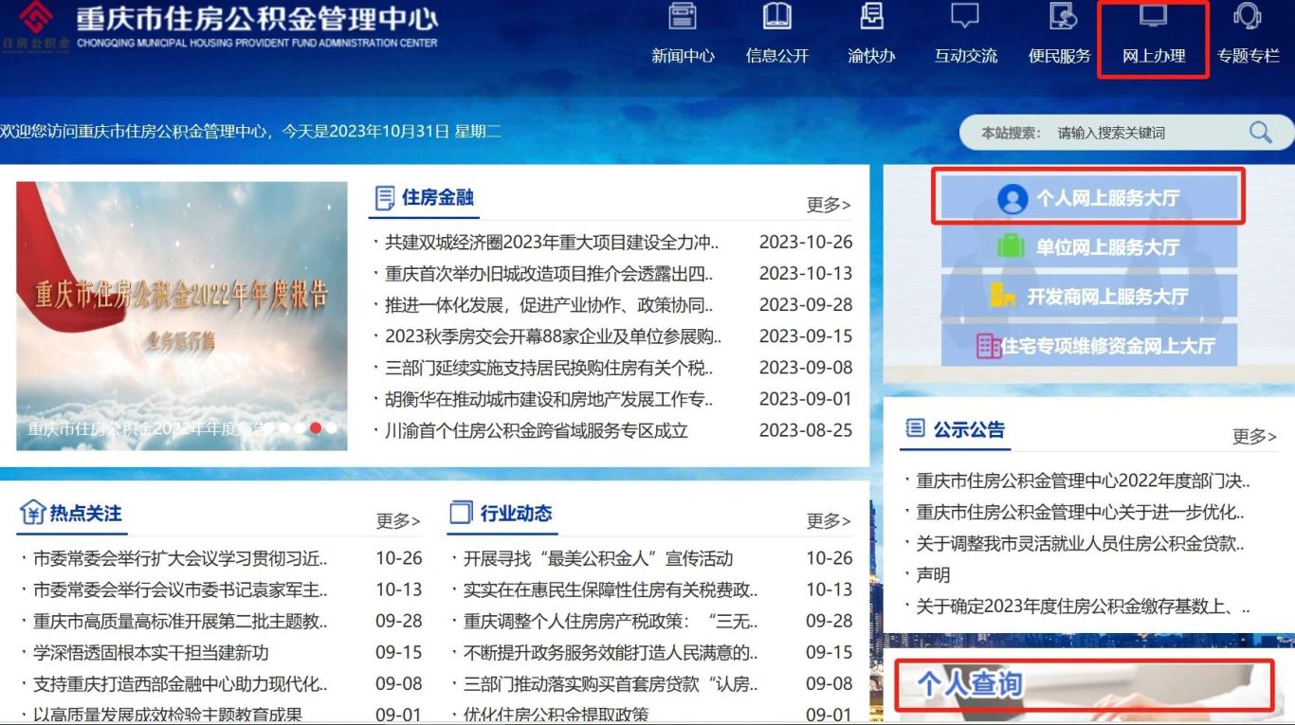This screenshot has width=1295, height=725.
Task: Expand 更多 in 行业动态 section
Action: click(x=829, y=521)
